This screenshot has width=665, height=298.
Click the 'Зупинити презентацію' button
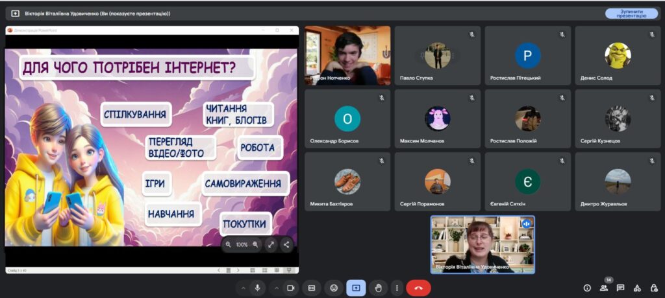click(x=631, y=13)
